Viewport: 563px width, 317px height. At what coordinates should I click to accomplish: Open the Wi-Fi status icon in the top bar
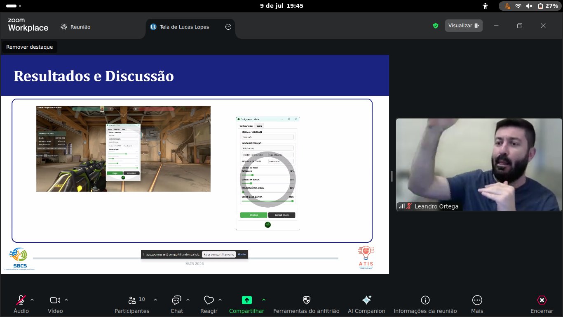518,6
